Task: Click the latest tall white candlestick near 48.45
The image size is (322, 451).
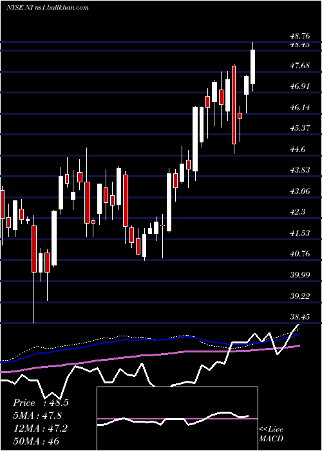Action: [x=252, y=67]
